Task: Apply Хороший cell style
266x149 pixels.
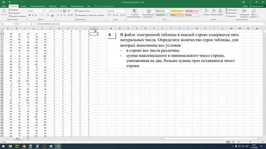Action: [x=163, y=15]
